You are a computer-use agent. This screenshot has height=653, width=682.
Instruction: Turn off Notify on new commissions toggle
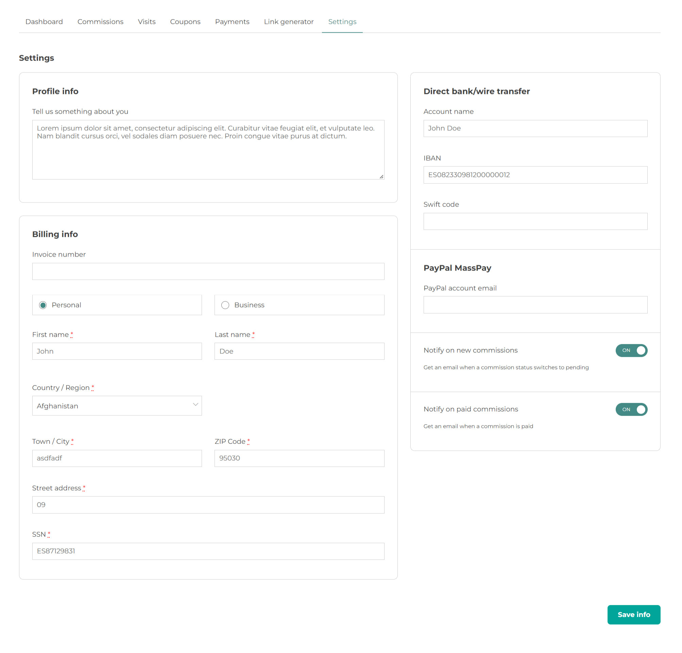click(x=631, y=350)
